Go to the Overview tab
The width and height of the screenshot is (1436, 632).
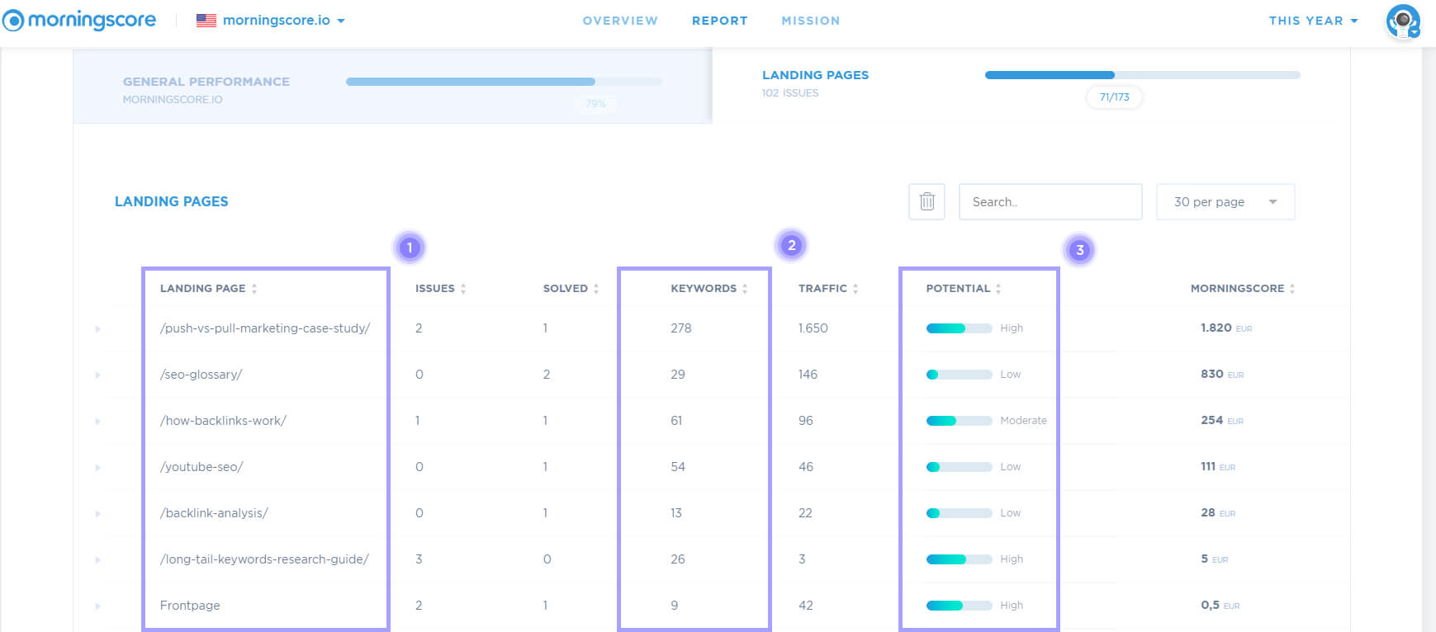tap(620, 21)
